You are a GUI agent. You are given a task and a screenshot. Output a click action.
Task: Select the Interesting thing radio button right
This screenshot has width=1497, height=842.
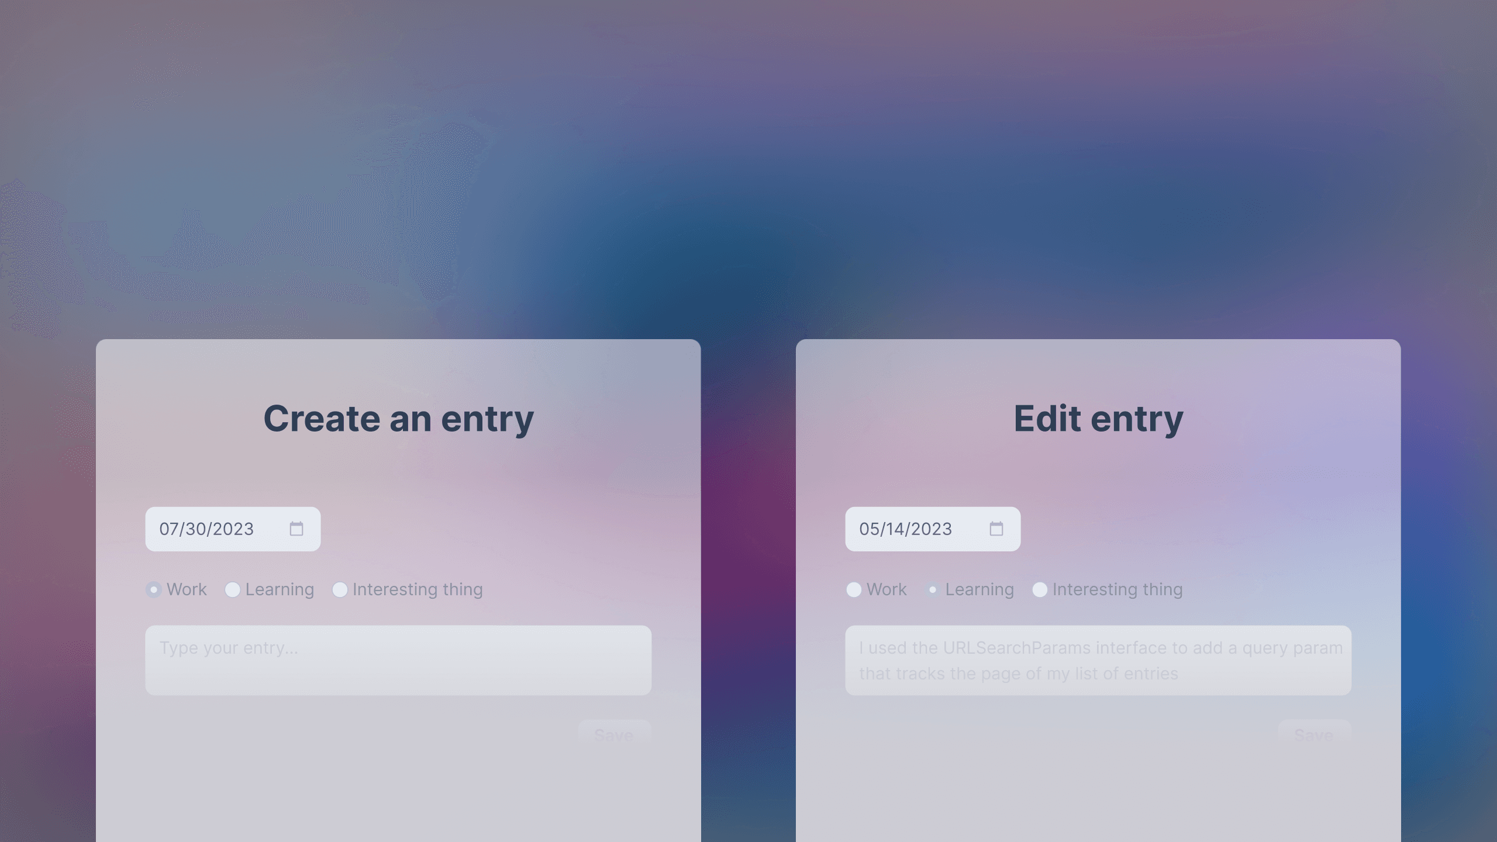click(1040, 589)
